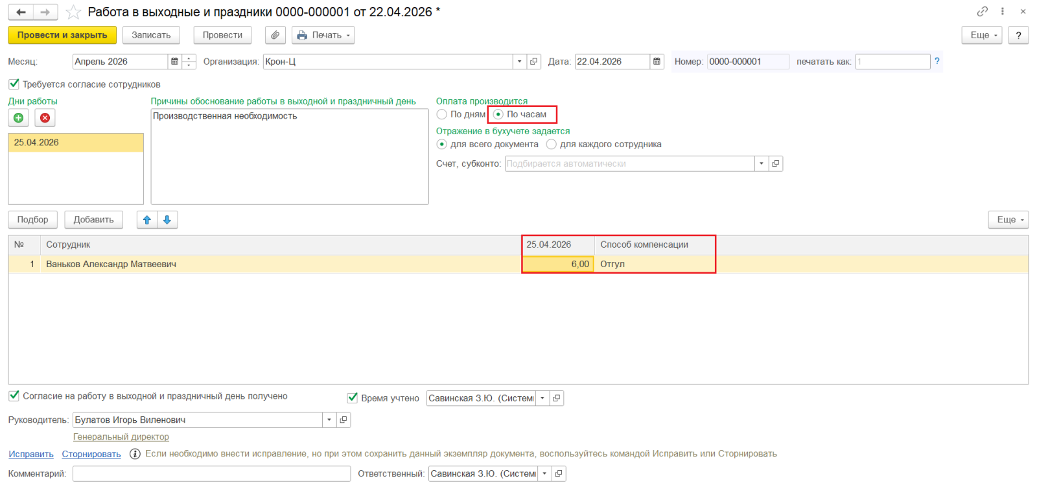
Task: Click the Провести button
Action: coord(222,35)
